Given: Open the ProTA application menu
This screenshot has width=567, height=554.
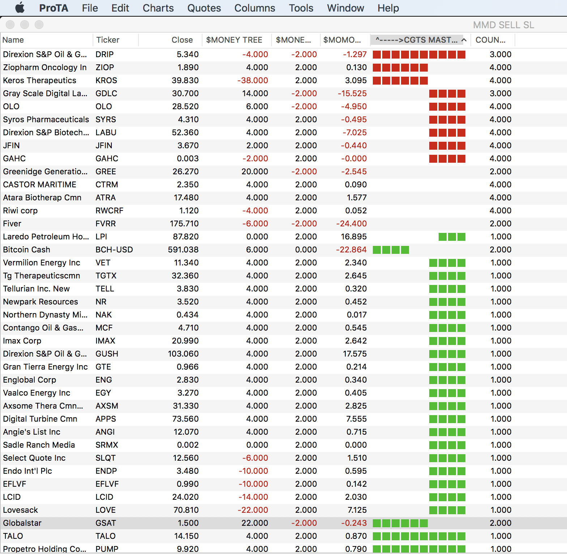Looking at the screenshot, I should [54, 8].
